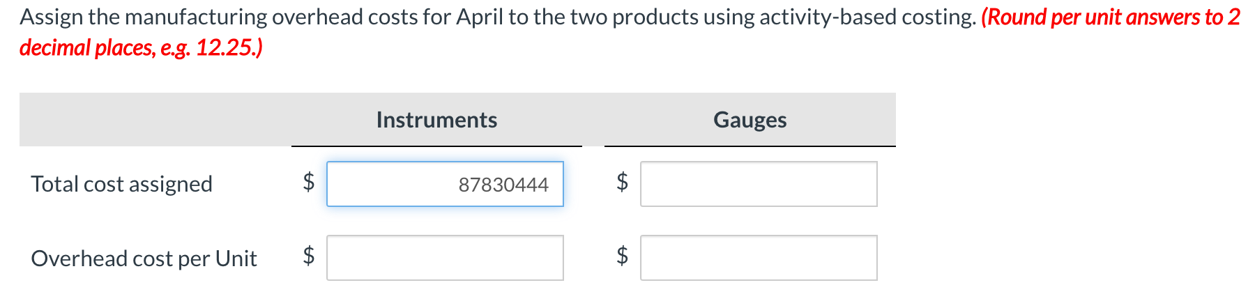Click dollar sign beside Gauges overhead per unit
Screen dimensions: 1255x308
(623, 256)
